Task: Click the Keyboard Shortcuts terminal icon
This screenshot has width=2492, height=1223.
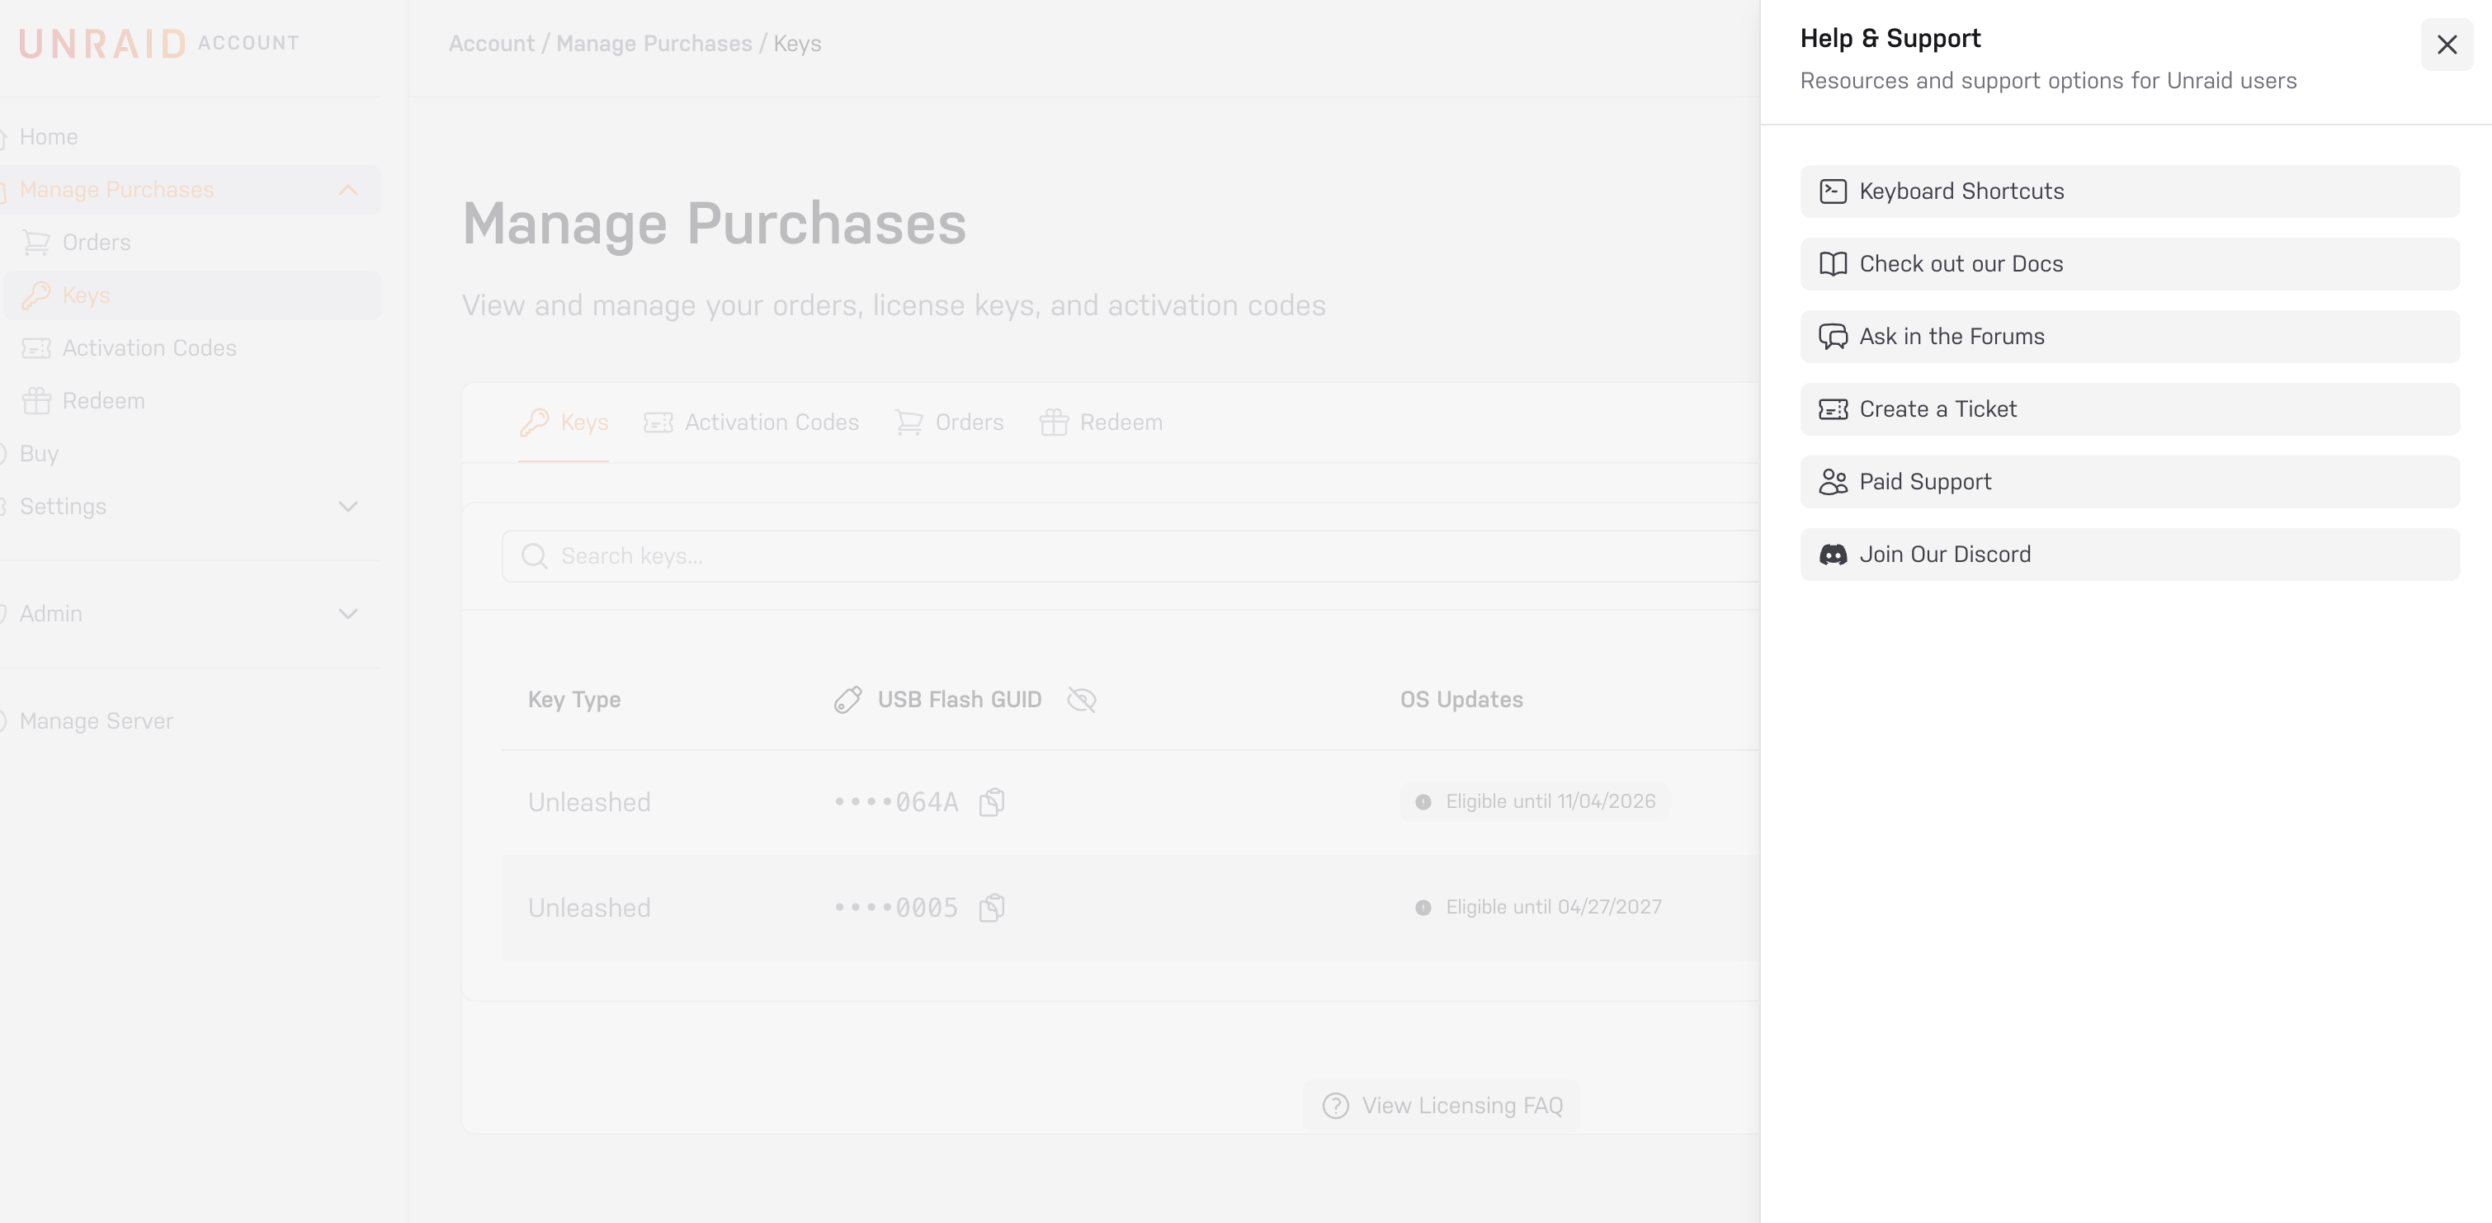Action: tap(1832, 191)
